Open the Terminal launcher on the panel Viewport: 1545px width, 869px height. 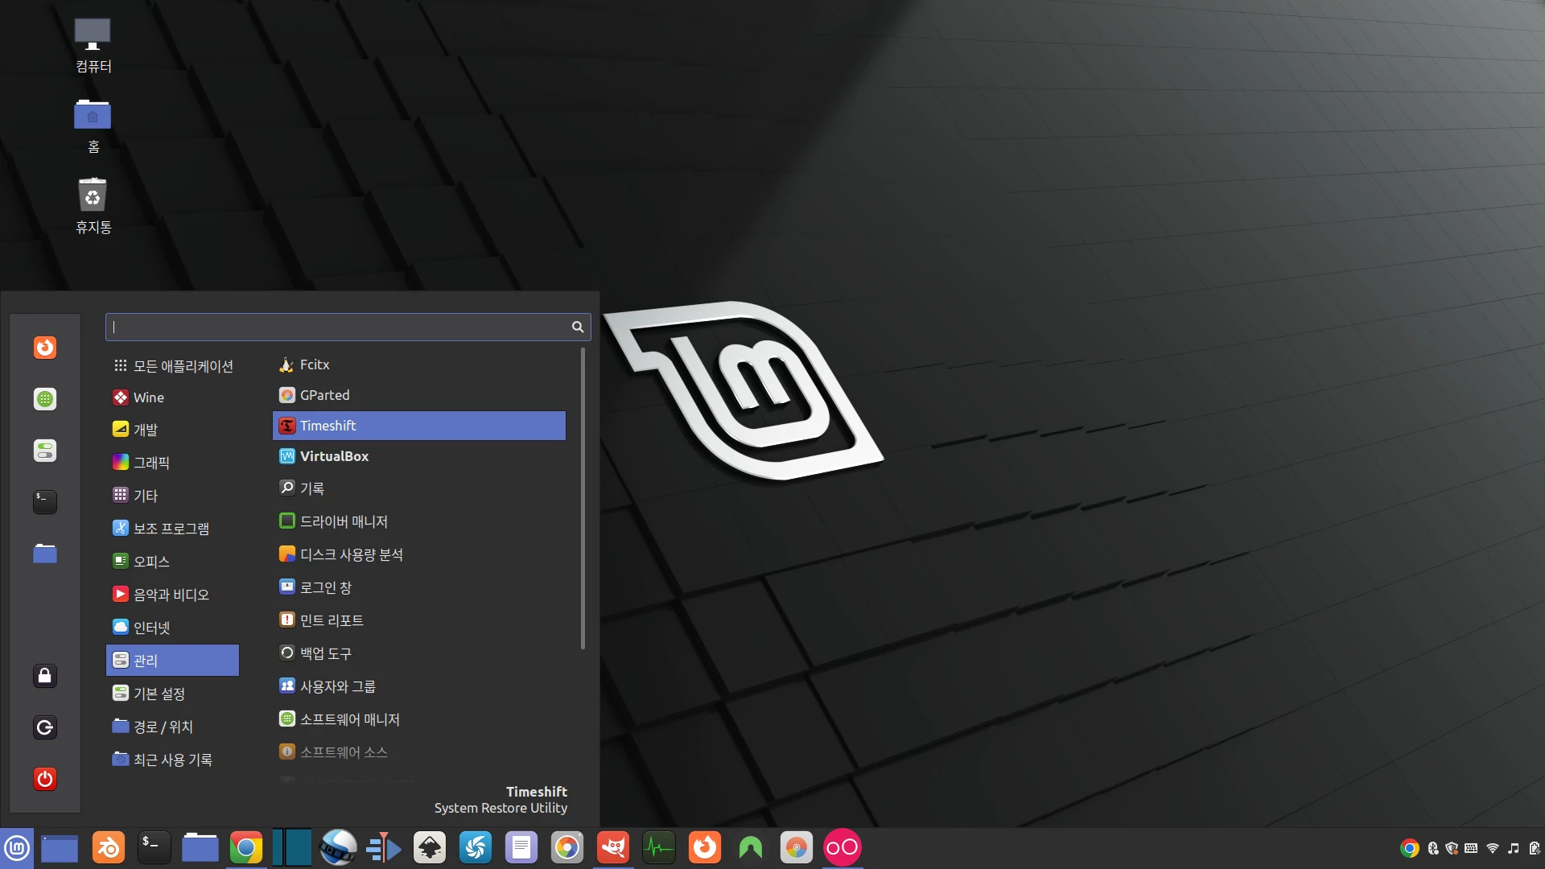tap(154, 848)
